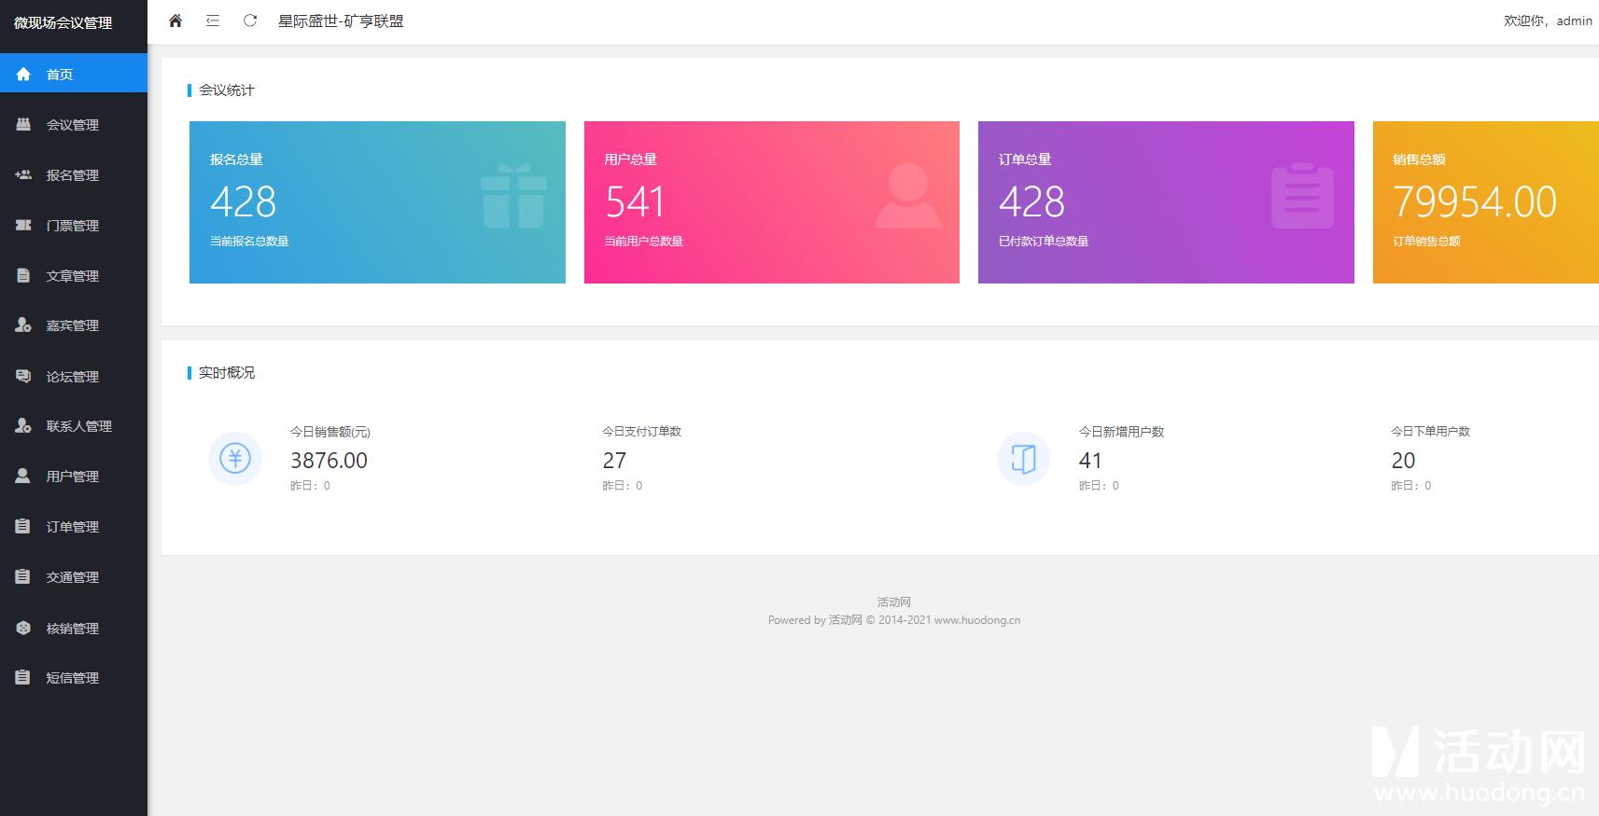Select 联系人管理 menu item
This screenshot has height=816, width=1599.
point(74,426)
